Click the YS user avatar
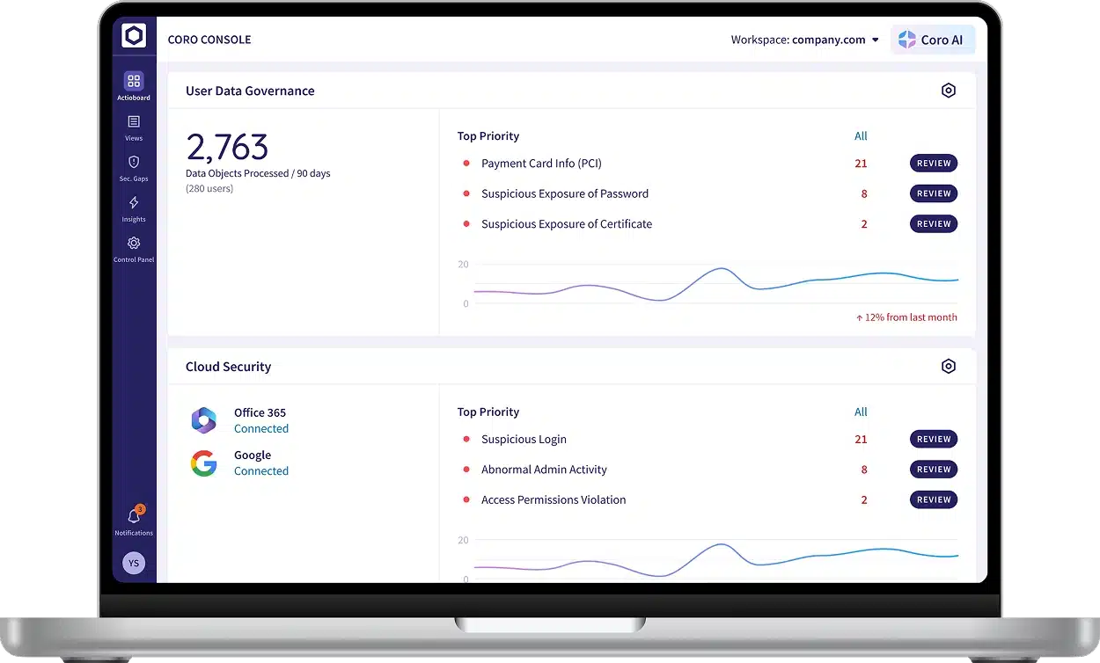 [x=134, y=563]
